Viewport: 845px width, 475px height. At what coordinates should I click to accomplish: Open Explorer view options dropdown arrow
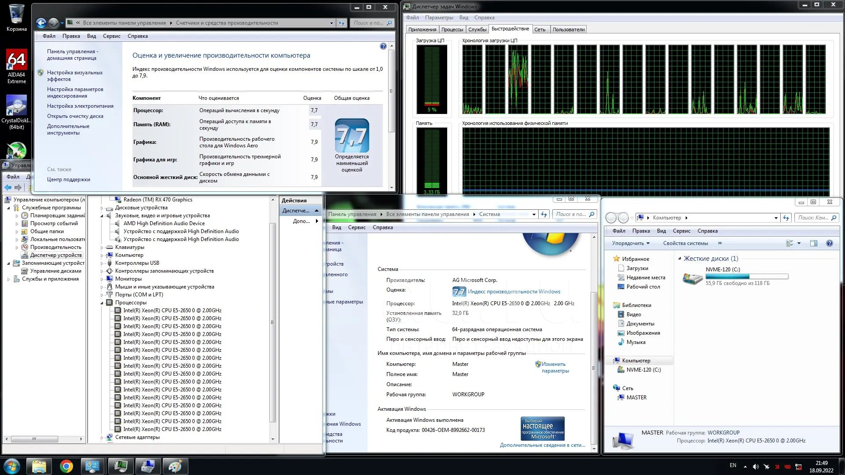(x=799, y=243)
